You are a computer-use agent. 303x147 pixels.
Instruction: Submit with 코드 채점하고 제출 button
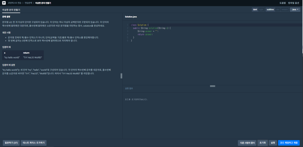pos(289,143)
